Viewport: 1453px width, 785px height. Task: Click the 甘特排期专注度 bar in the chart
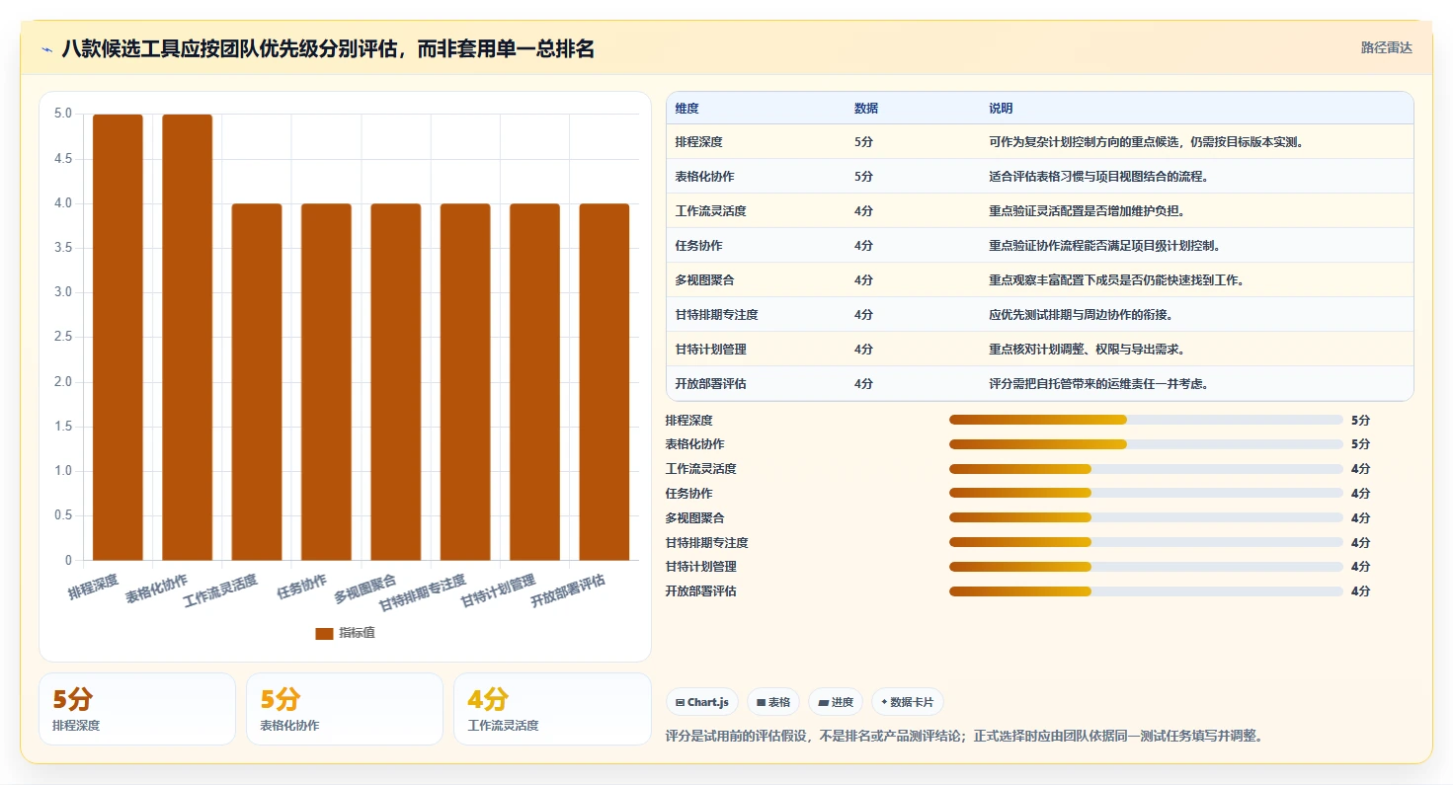(x=465, y=382)
